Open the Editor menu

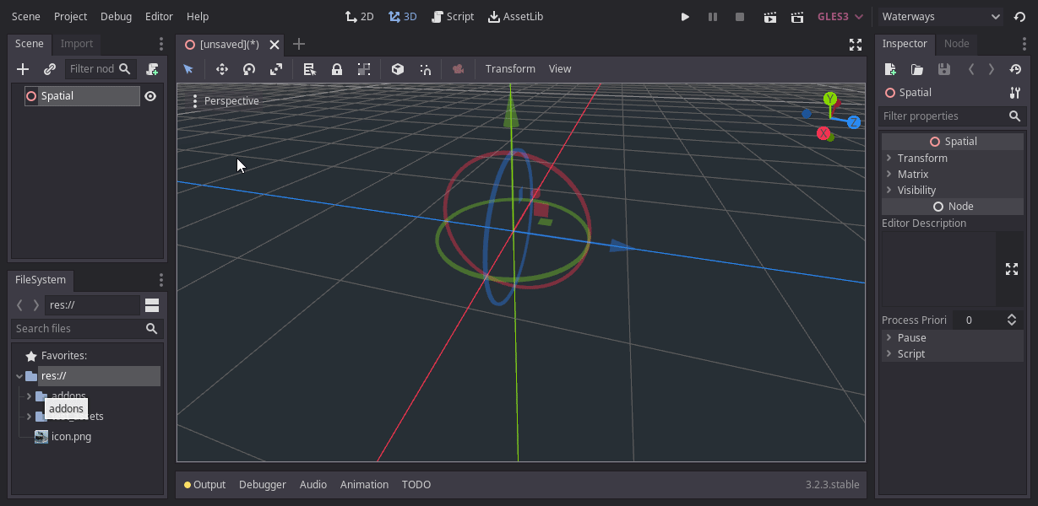[x=159, y=17]
